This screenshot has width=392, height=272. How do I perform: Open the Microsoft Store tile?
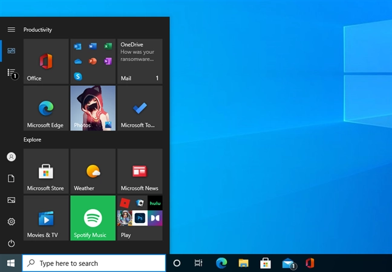(46, 171)
